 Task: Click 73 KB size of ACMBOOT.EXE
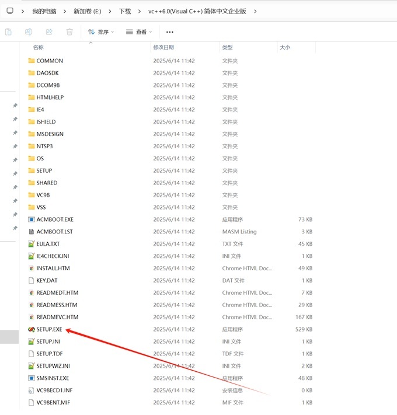coord(305,219)
